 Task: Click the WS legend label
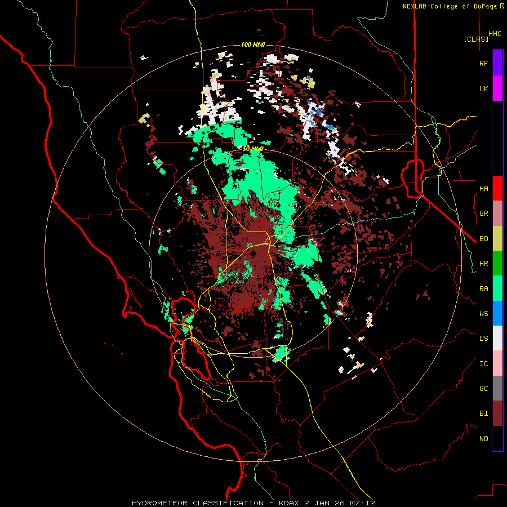coord(483,313)
